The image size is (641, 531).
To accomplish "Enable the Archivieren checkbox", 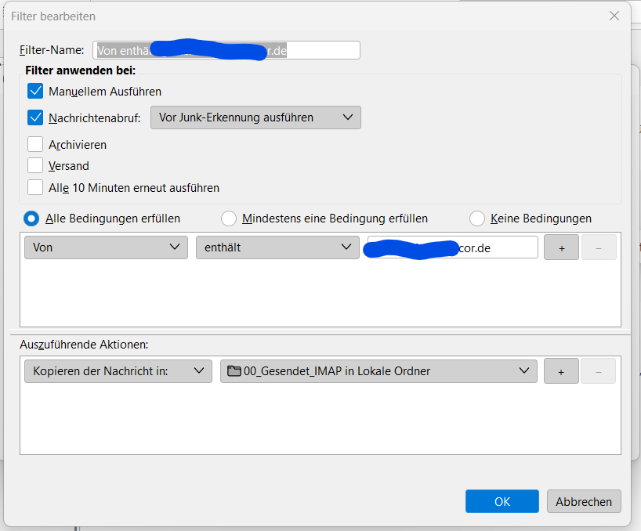I will pos(35,144).
